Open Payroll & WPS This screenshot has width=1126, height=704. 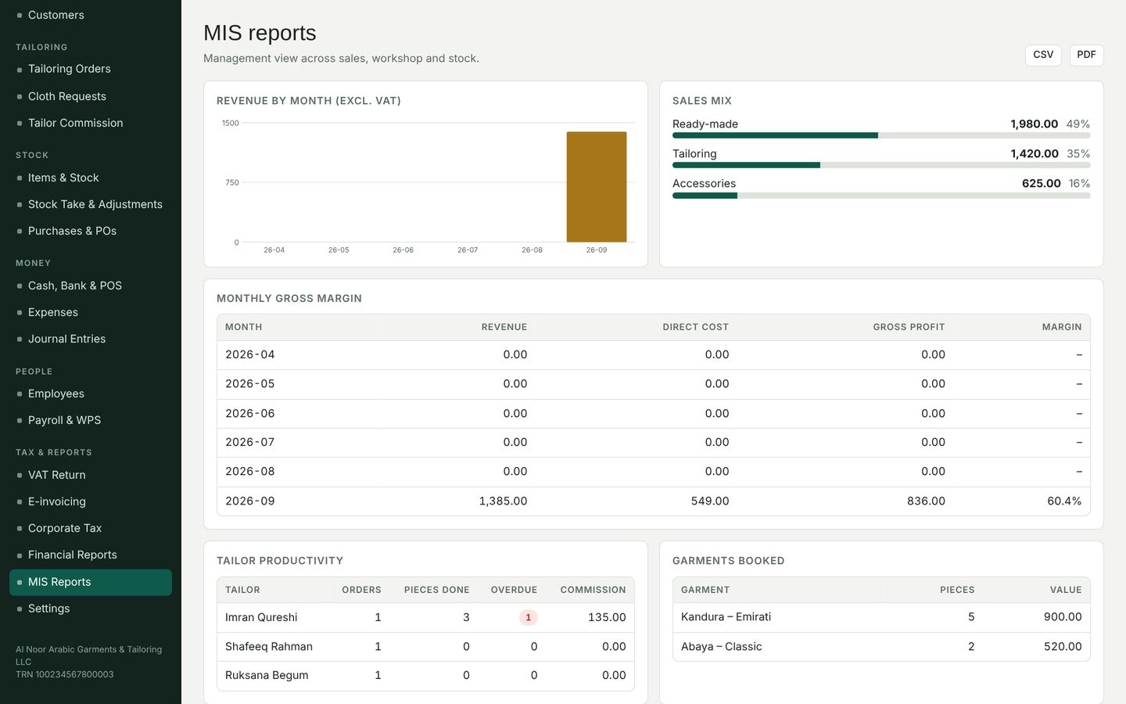[x=91, y=420]
